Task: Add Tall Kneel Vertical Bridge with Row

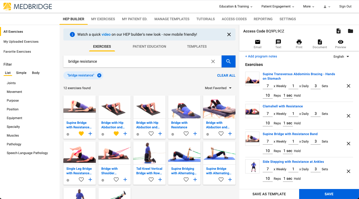Action: pyautogui.click(x=160, y=180)
